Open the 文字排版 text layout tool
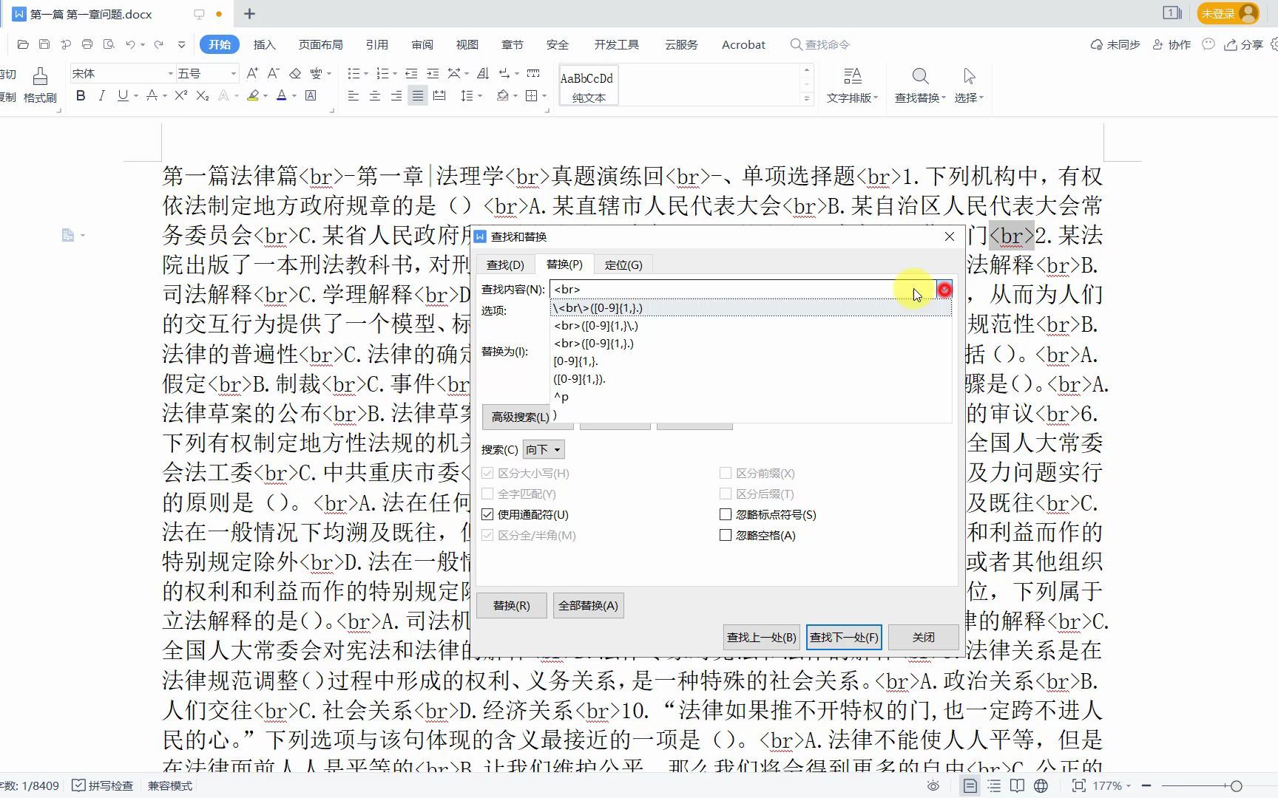 (x=852, y=83)
